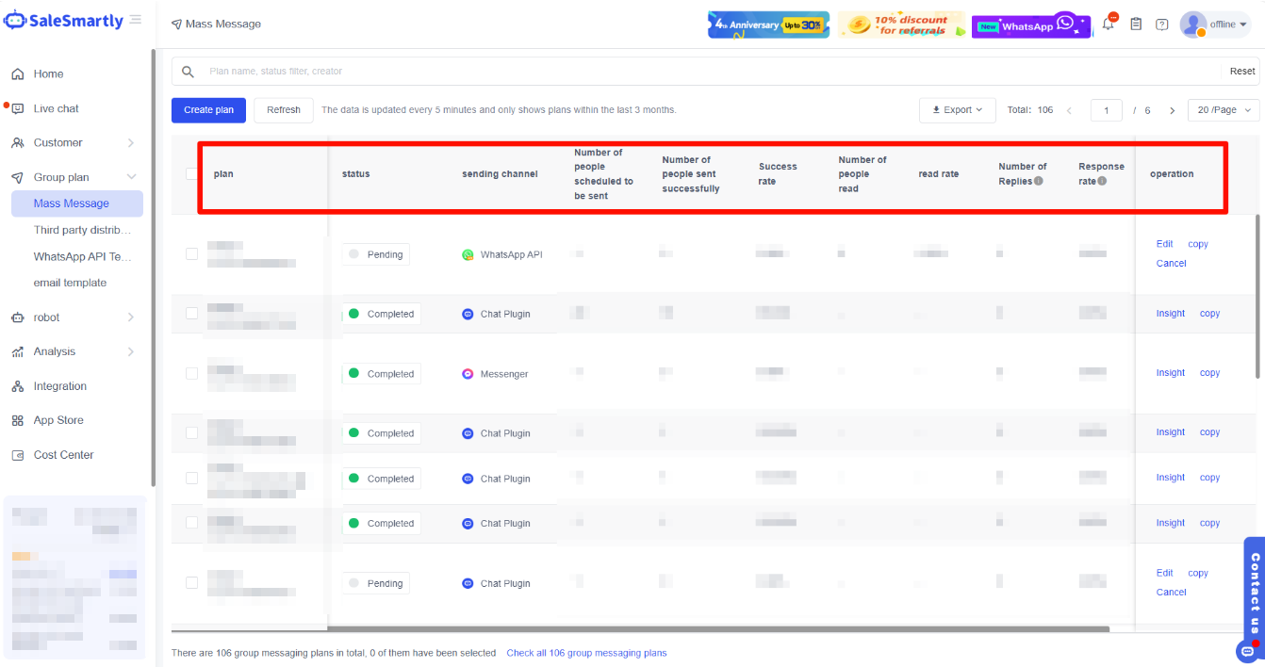Collapse the sidebar with hamburger icon
This screenshot has width=1265, height=667.
[136, 20]
